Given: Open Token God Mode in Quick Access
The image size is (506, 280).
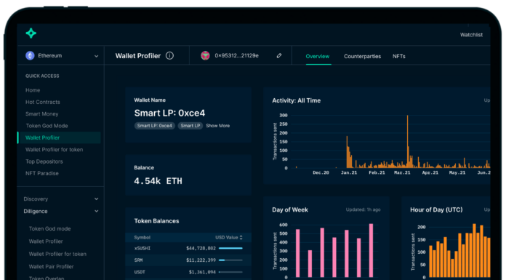Looking at the screenshot, I should click(47, 126).
